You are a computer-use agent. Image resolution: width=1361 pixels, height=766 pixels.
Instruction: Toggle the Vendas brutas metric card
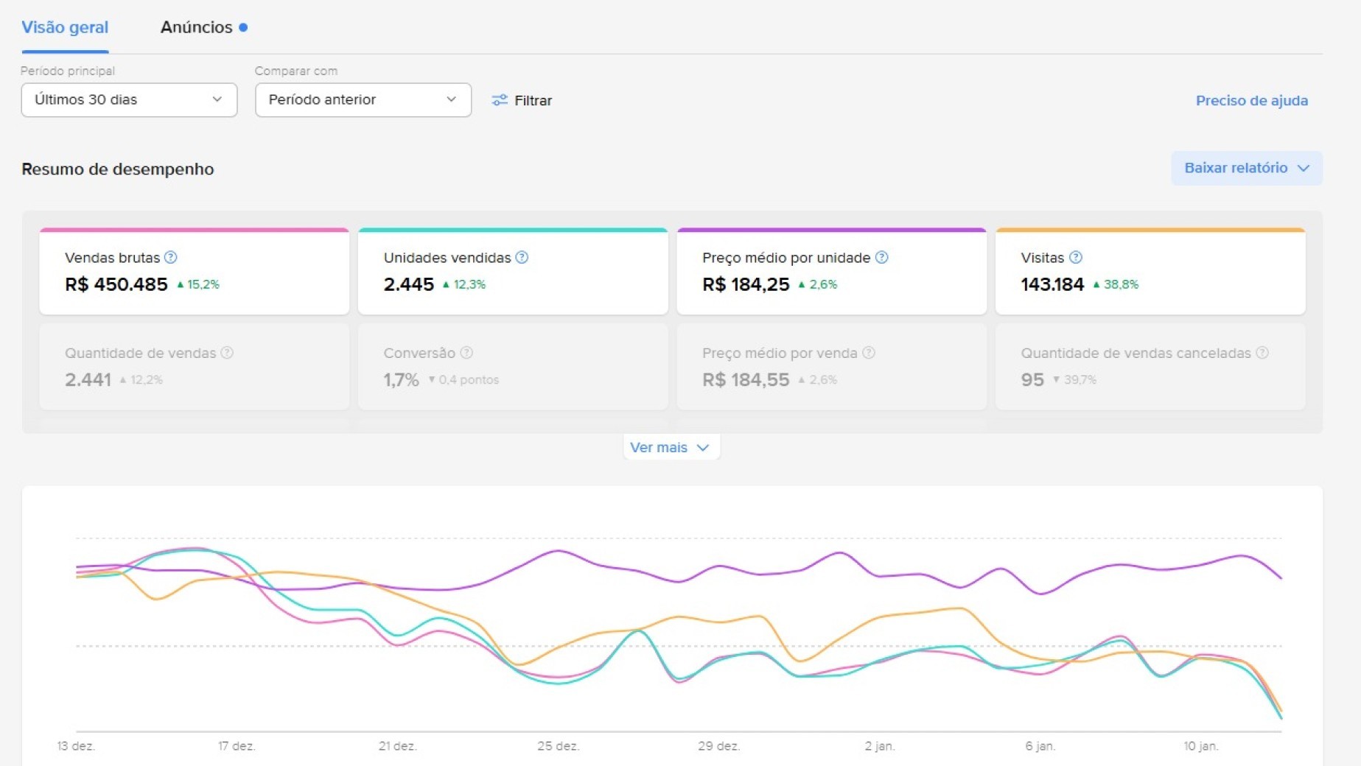(195, 271)
